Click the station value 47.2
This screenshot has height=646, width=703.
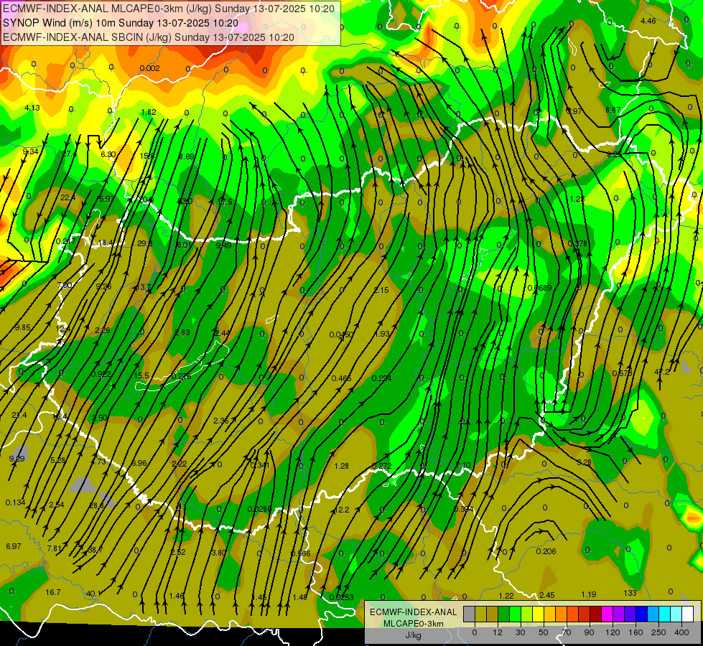tap(662, 372)
